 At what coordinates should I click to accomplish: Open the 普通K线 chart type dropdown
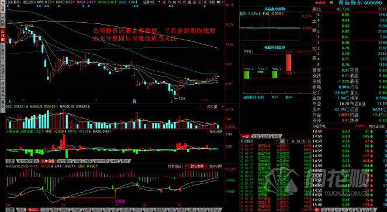[152, 2]
